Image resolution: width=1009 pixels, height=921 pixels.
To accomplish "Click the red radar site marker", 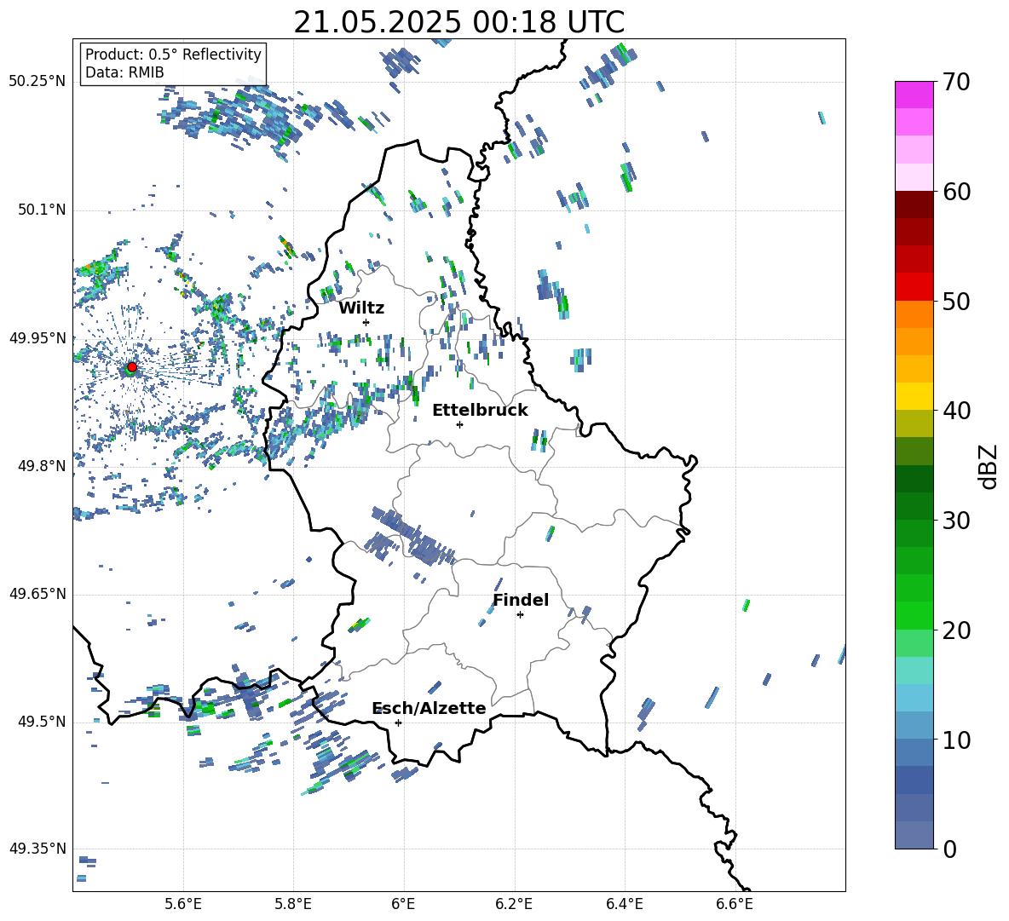I will pos(132,366).
